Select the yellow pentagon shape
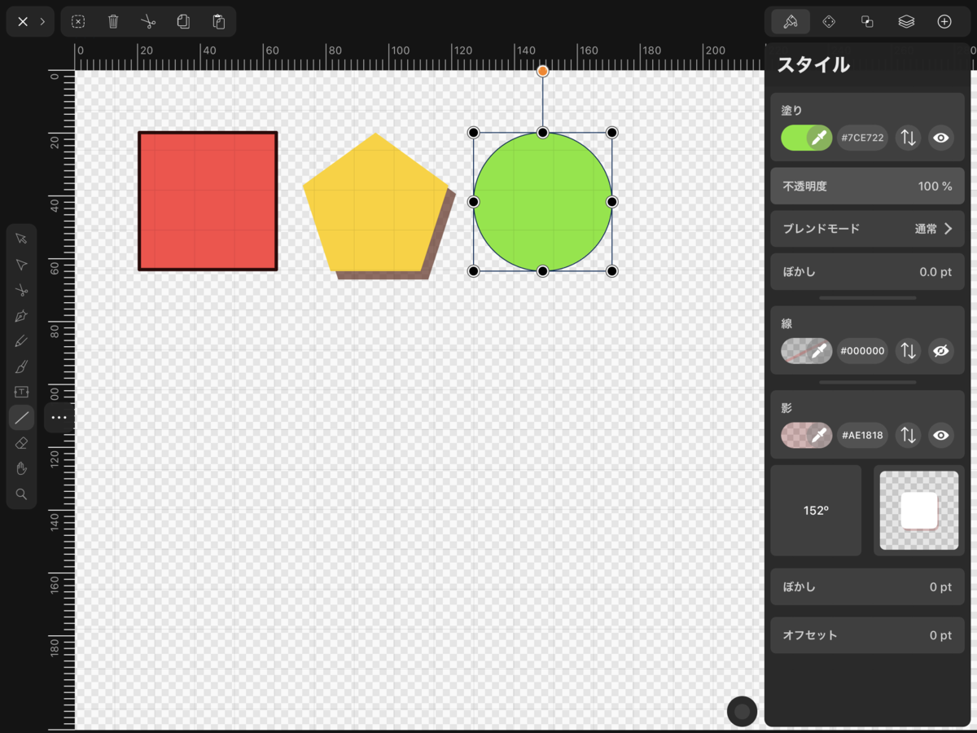This screenshot has width=977, height=733. tap(375, 204)
